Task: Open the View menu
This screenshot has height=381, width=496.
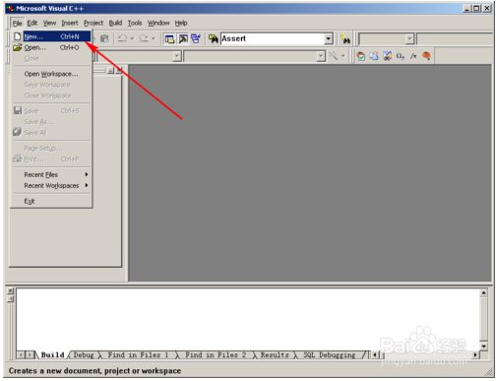Action: click(x=49, y=23)
